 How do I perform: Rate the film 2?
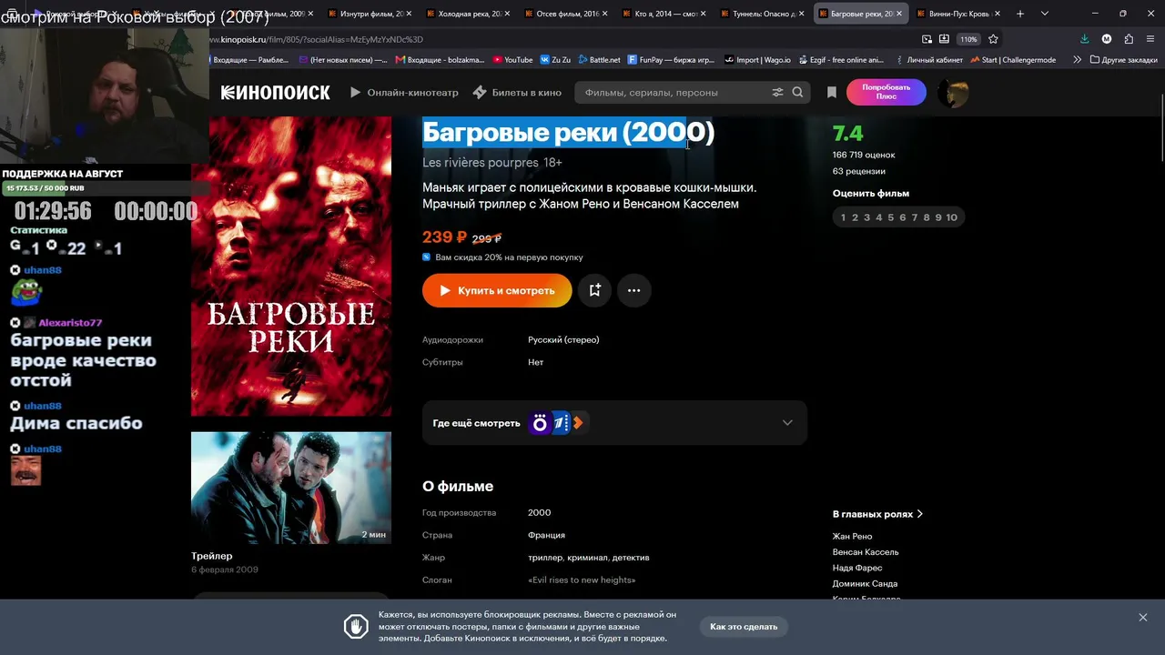(855, 217)
